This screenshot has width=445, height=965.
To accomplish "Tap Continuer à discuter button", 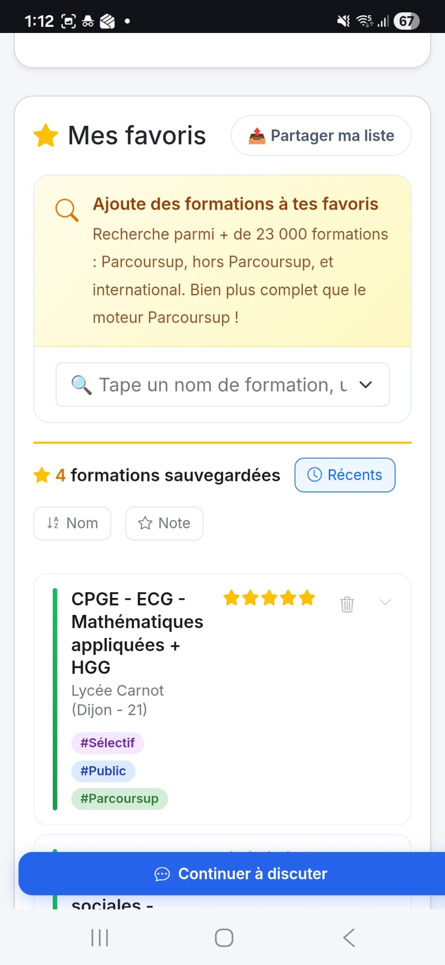I will [232, 874].
